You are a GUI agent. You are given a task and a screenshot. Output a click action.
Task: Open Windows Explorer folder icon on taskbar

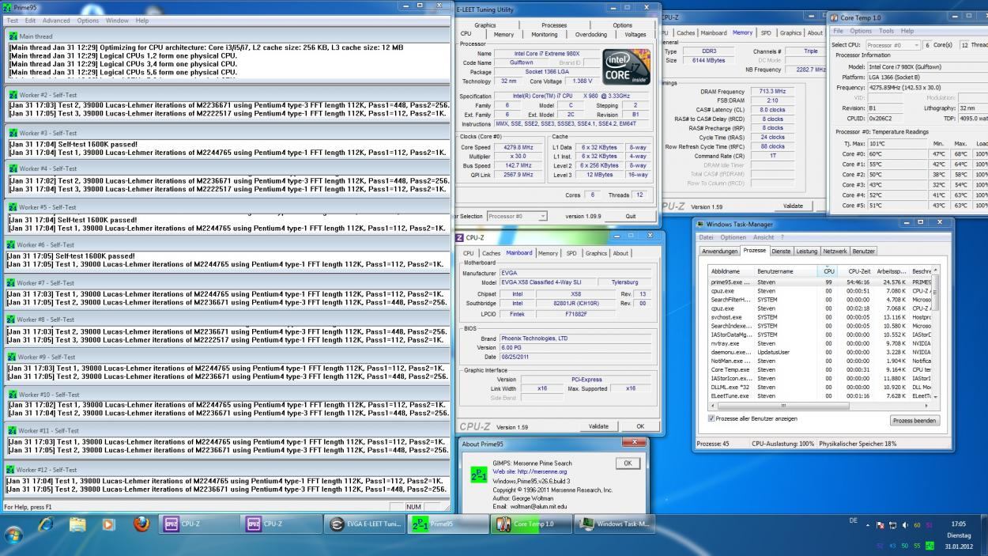(77, 524)
